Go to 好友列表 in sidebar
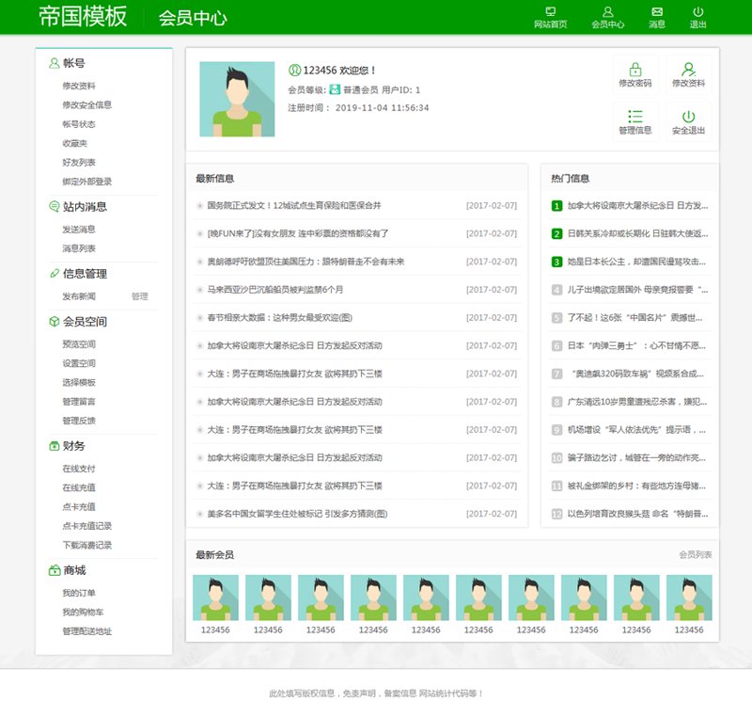Screen dimensions: 752x717 point(79,162)
